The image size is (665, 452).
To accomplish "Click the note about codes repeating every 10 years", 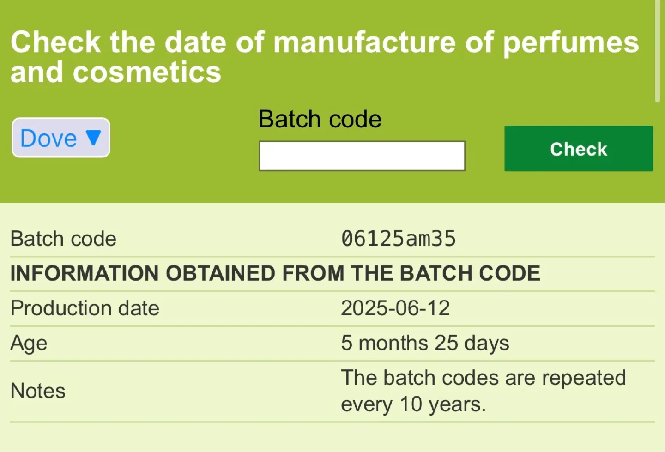I will pos(483,391).
